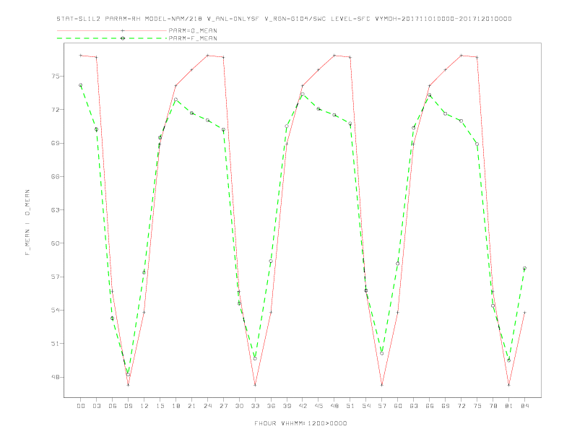
Task: Click the FHOUR VHHMM x-axis label
Action: tap(300, 423)
